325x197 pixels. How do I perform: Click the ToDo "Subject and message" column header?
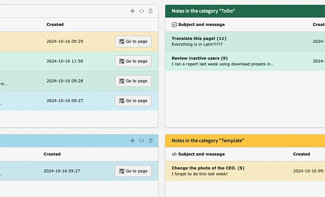coord(201,24)
